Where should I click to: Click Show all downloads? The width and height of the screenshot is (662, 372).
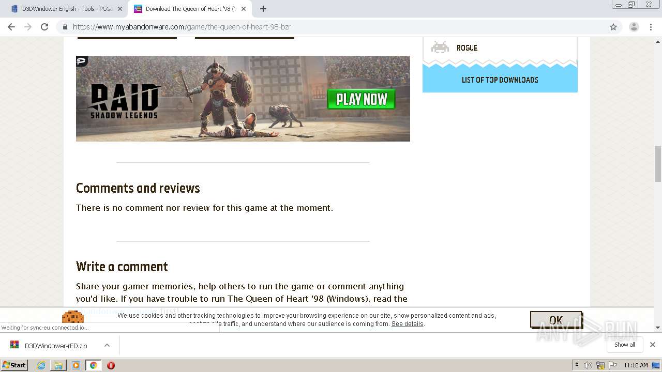pyautogui.click(x=625, y=345)
